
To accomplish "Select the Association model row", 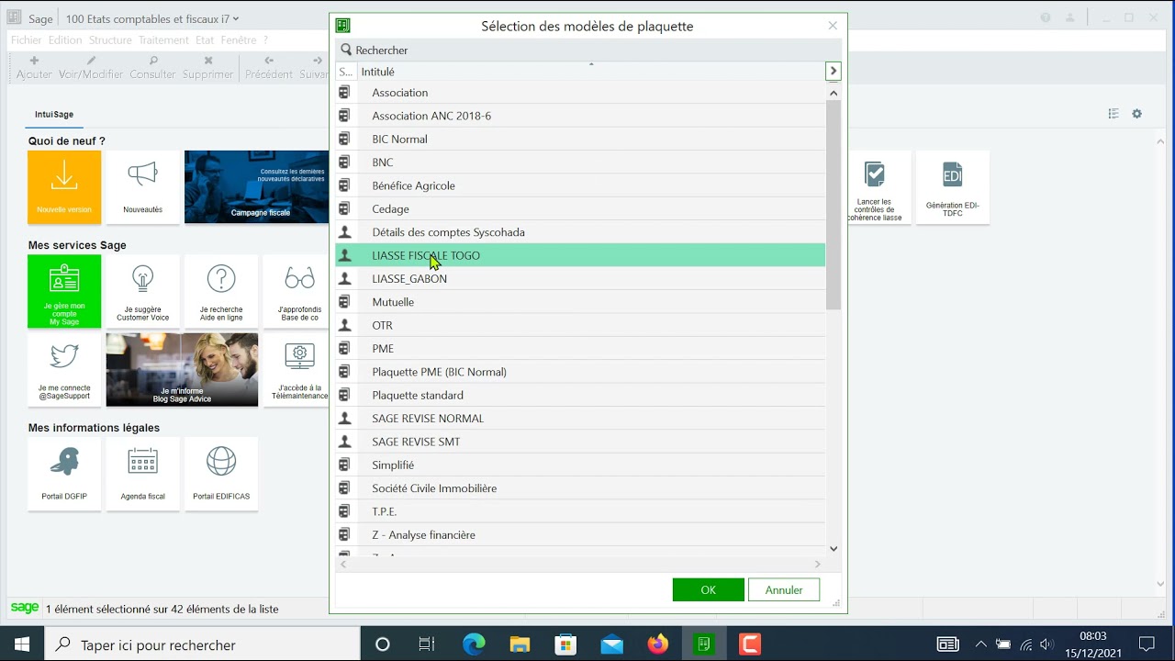I will point(580,93).
